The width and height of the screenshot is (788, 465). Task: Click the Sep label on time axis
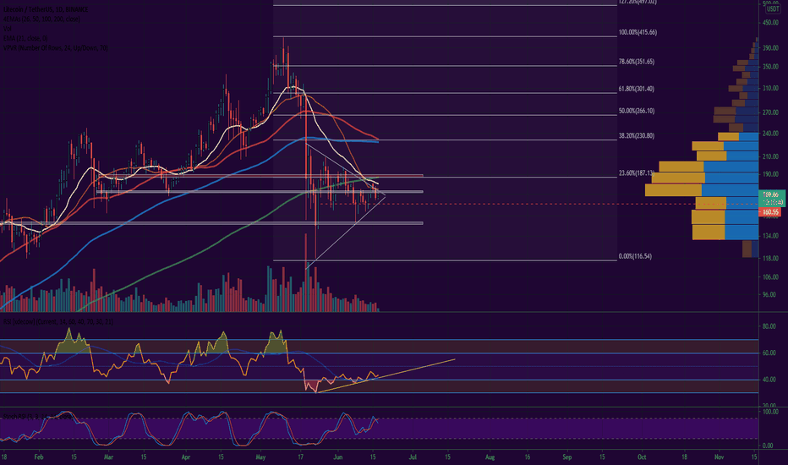point(567,457)
